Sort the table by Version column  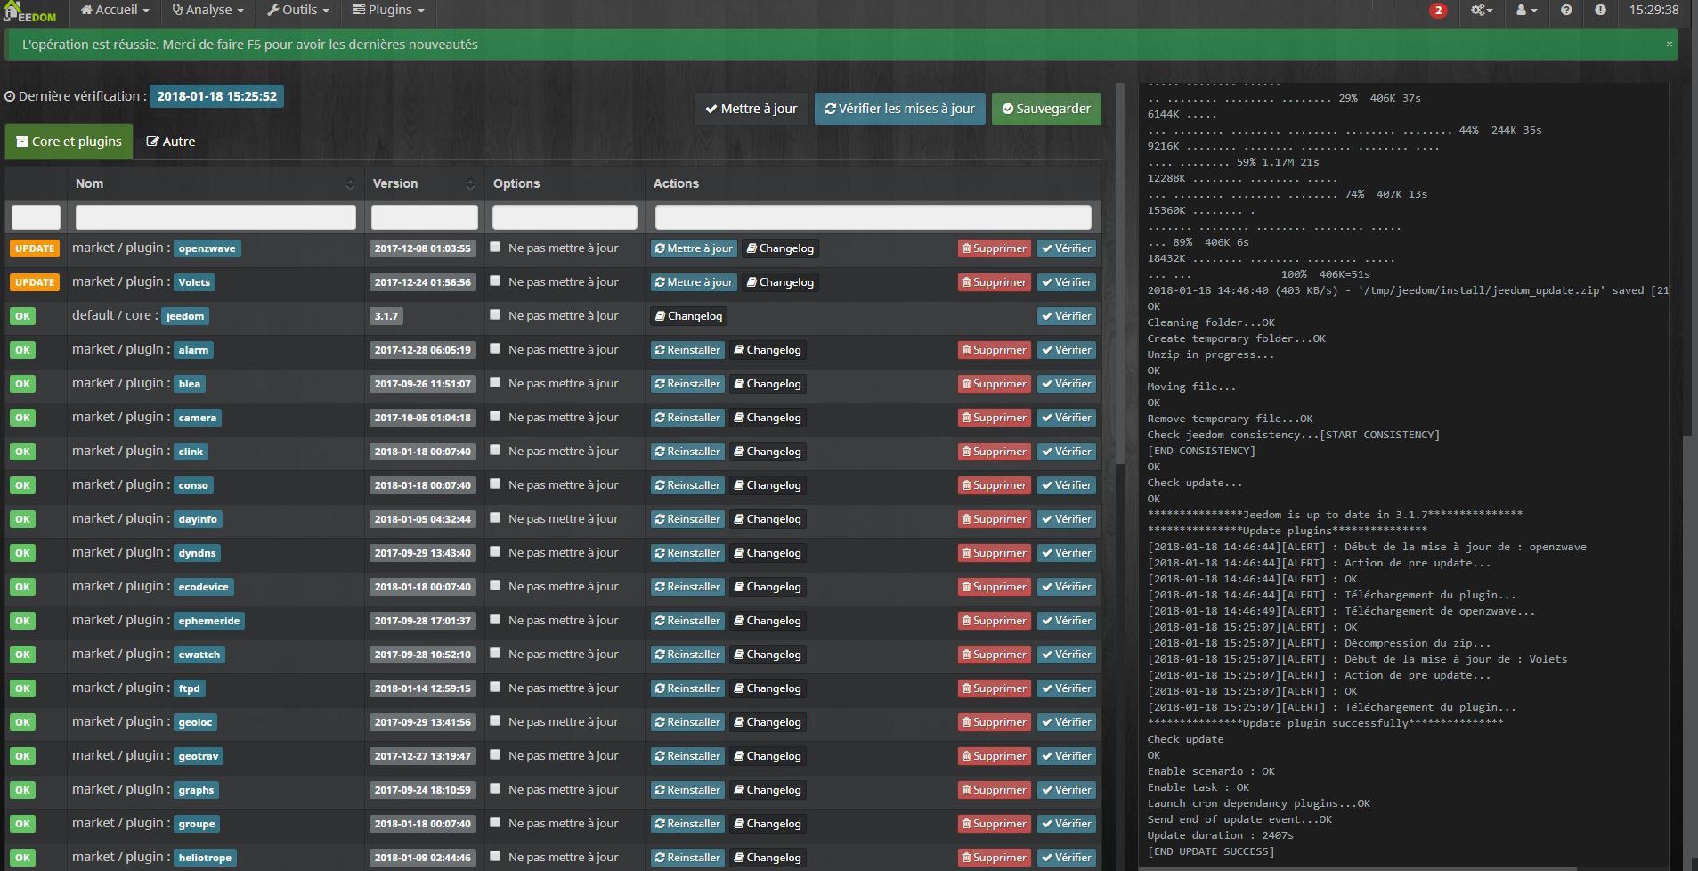click(x=424, y=183)
